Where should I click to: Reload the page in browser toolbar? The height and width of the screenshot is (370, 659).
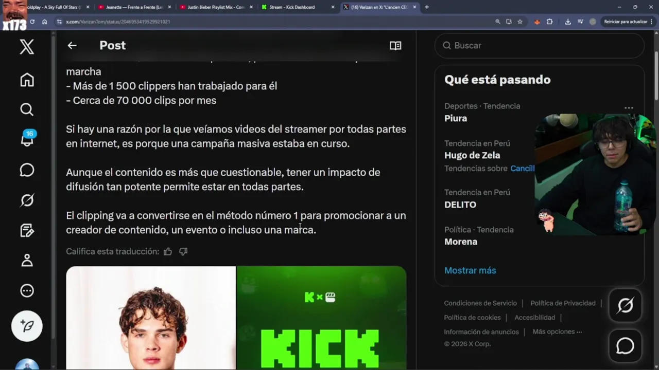(x=32, y=22)
